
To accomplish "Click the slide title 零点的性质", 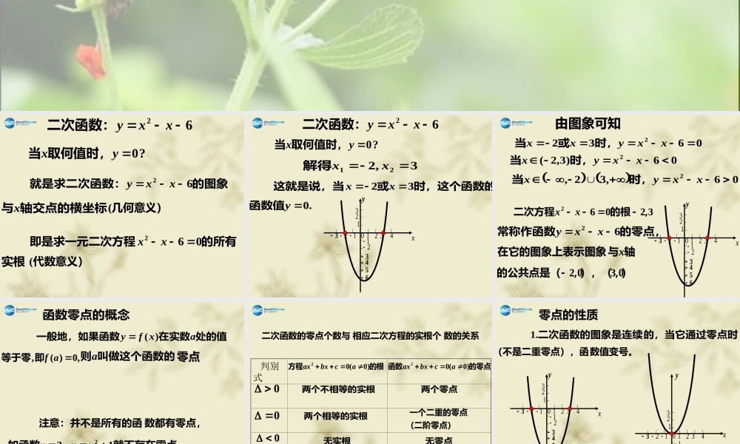I will [x=568, y=314].
